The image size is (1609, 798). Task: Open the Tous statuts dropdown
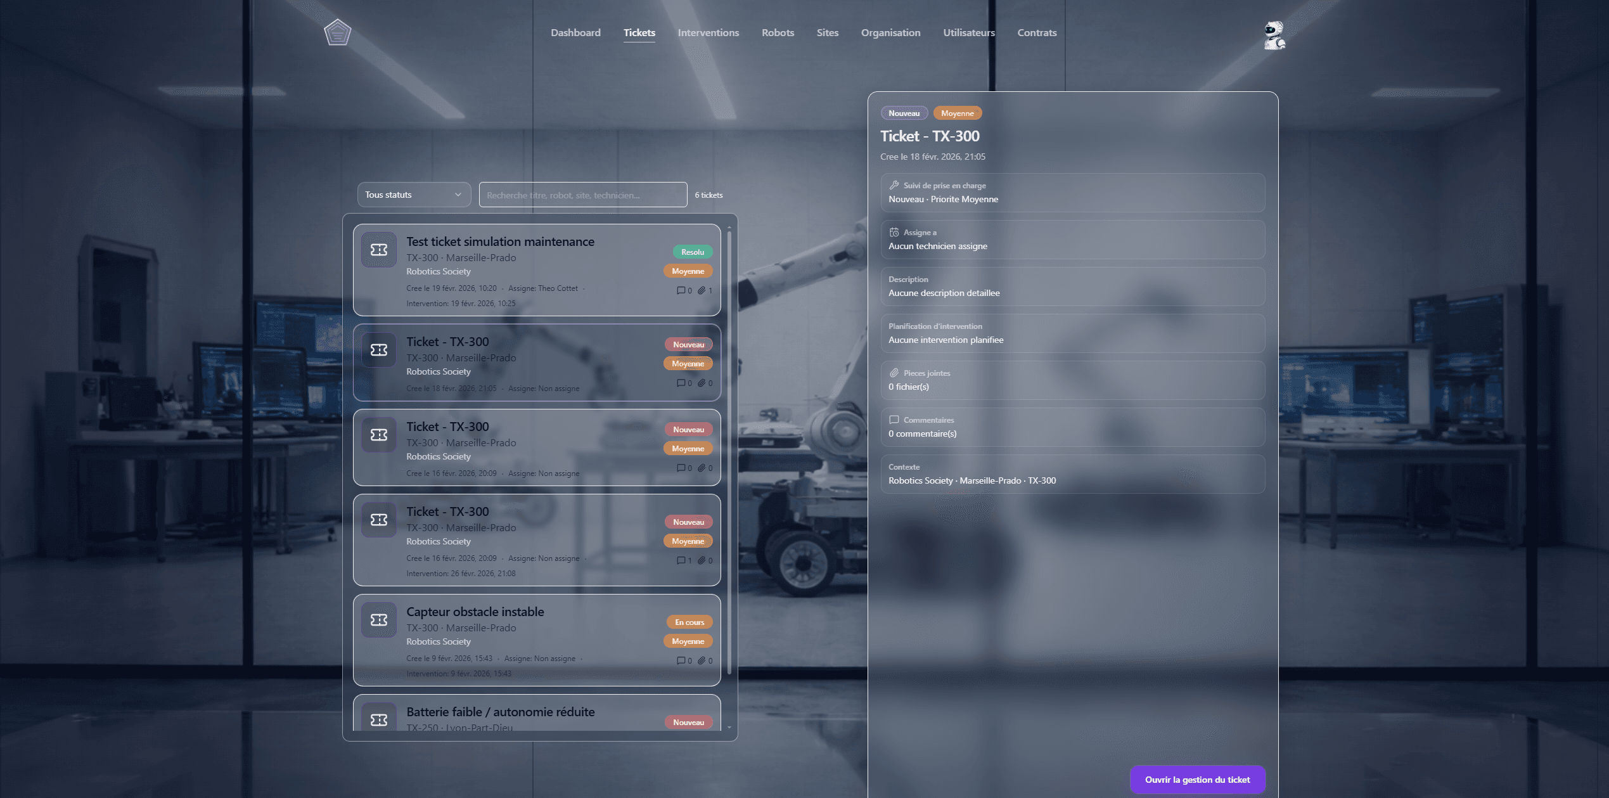[413, 195]
